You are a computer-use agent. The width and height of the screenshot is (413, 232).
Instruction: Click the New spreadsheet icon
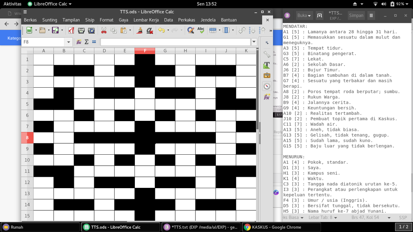click(x=29, y=30)
